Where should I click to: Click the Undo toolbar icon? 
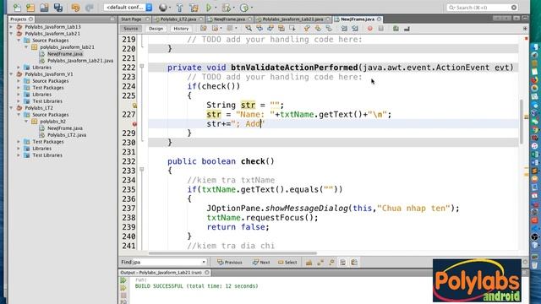(x=75, y=8)
